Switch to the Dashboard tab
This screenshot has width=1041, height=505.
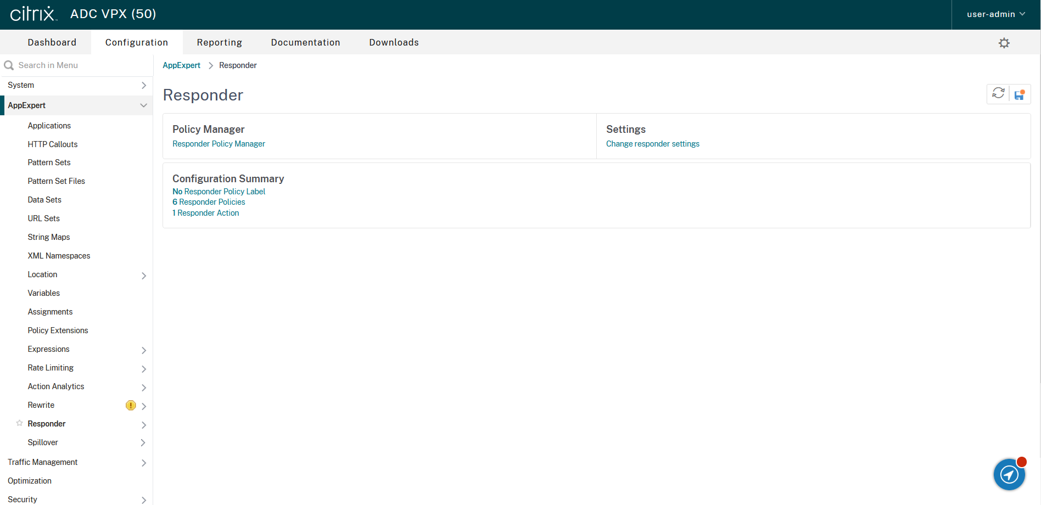click(52, 42)
